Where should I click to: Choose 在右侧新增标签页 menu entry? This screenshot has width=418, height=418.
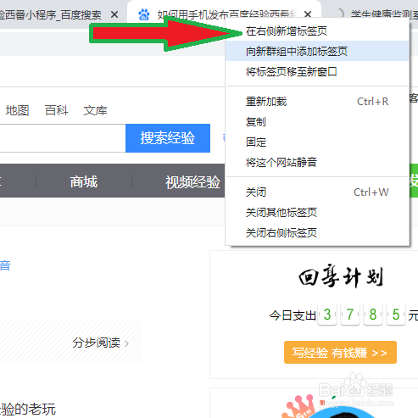[x=317, y=31]
